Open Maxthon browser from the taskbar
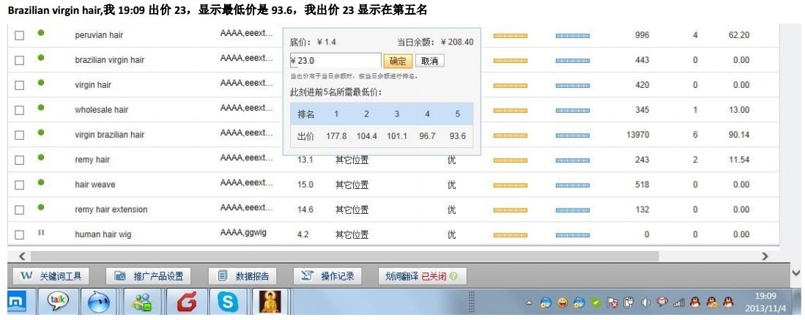This screenshot has width=805, height=320. [16, 303]
